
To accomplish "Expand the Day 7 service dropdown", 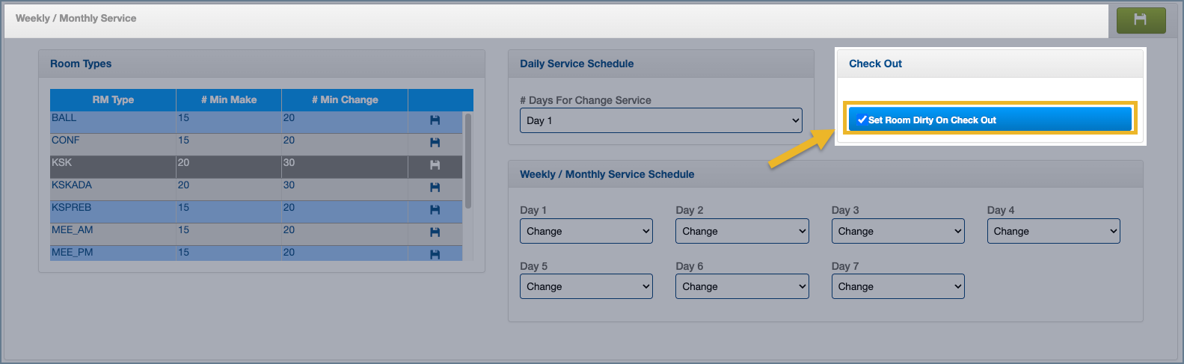I will pyautogui.click(x=898, y=286).
